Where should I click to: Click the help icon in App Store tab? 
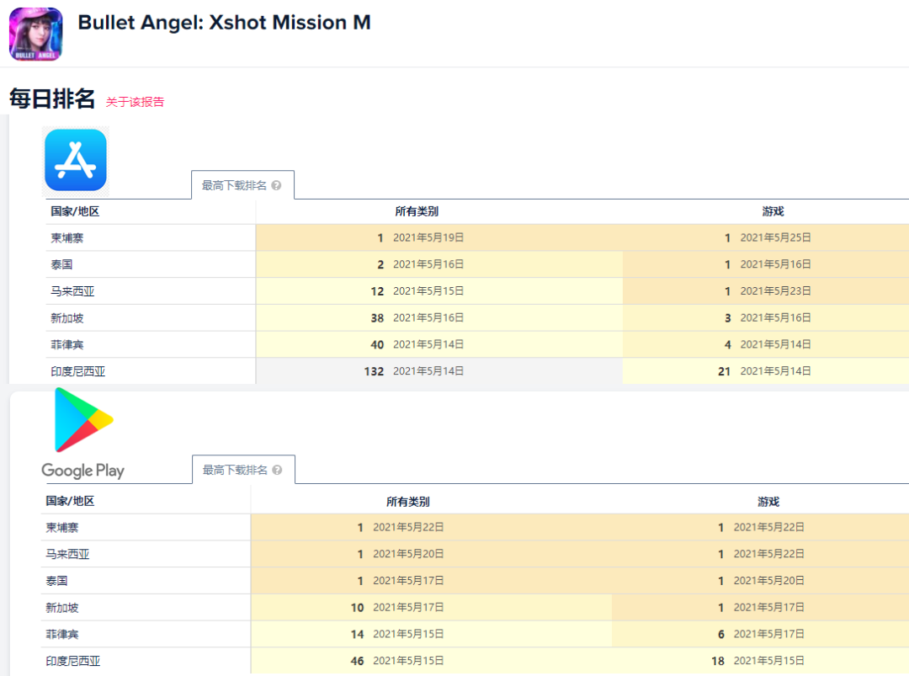click(276, 185)
